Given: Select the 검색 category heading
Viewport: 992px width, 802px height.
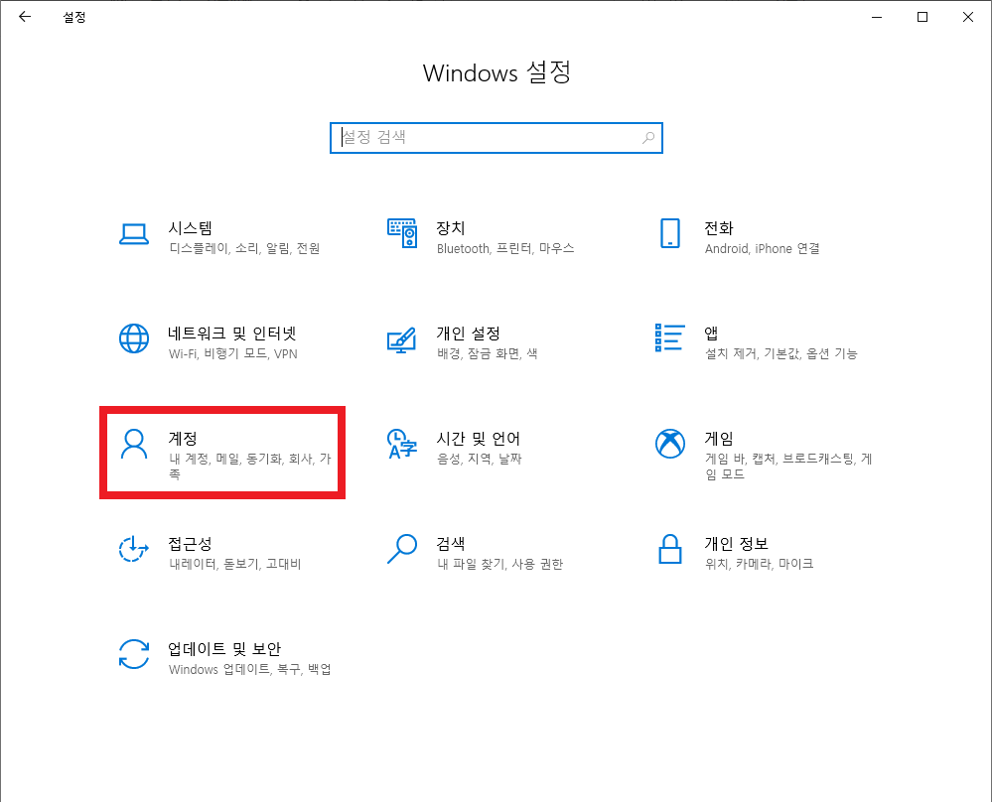Looking at the screenshot, I should click(451, 543).
